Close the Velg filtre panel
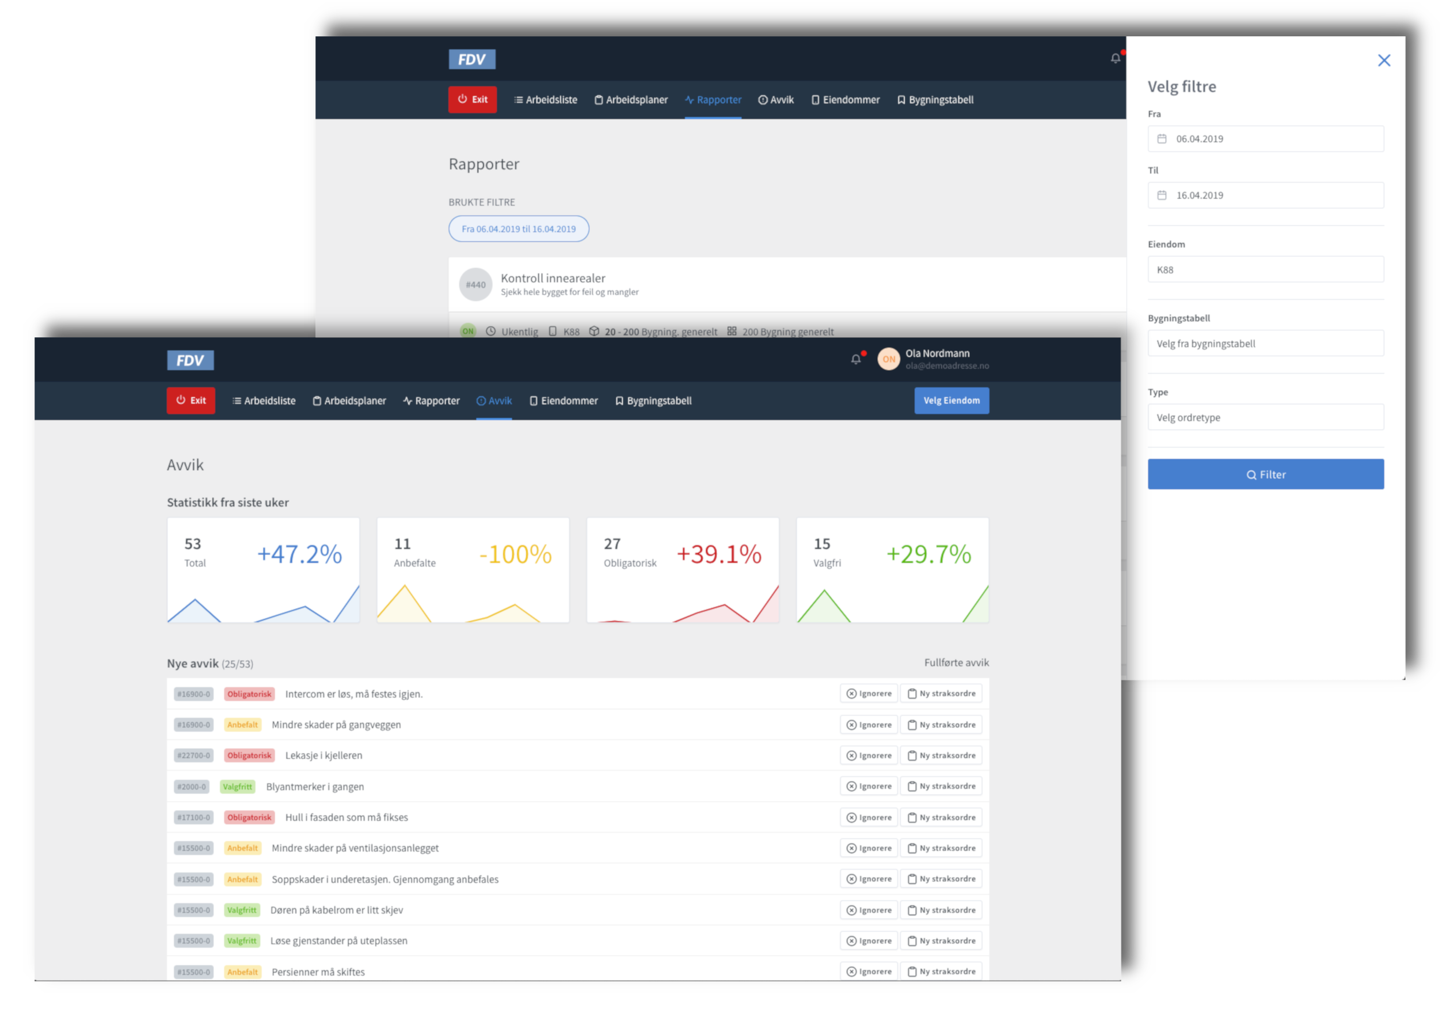The image size is (1446, 1032). tap(1384, 60)
